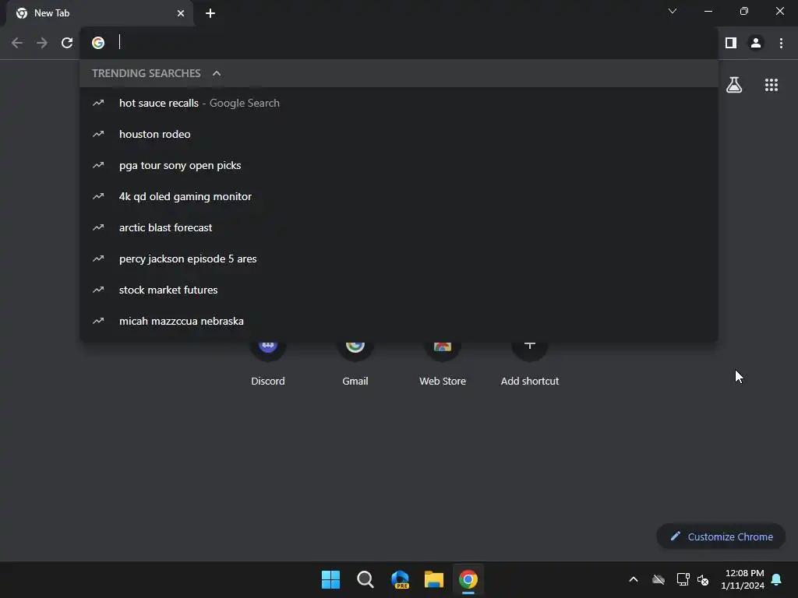Viewport: 798px width, 598px height.
Task: Open the clock showing 12:08 PM
Action: [x=743, y=579]
